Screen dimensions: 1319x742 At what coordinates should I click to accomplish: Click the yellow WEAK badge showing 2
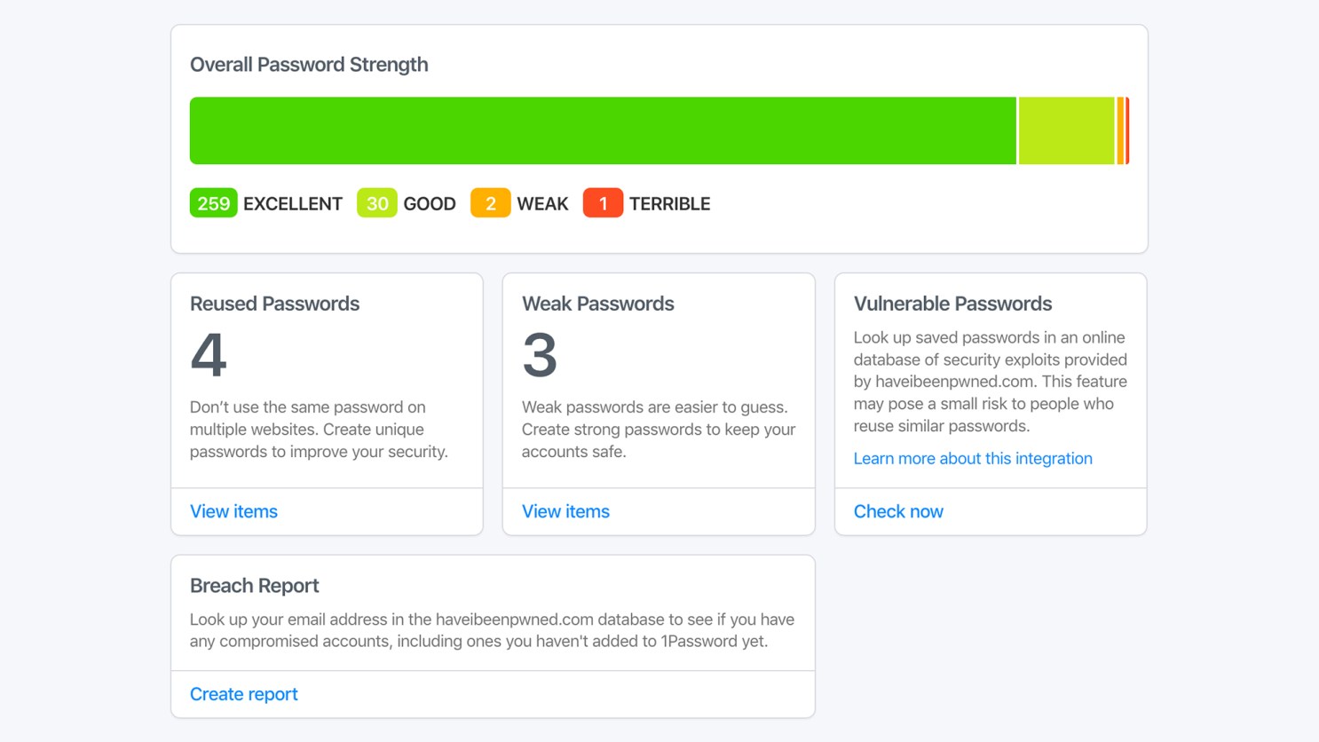490,203
